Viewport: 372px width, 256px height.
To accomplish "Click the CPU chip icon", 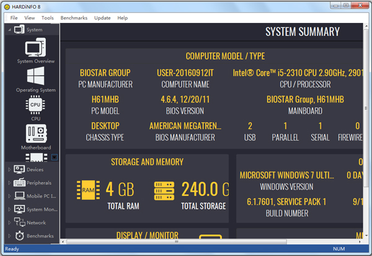I will [x=35, y=104].
